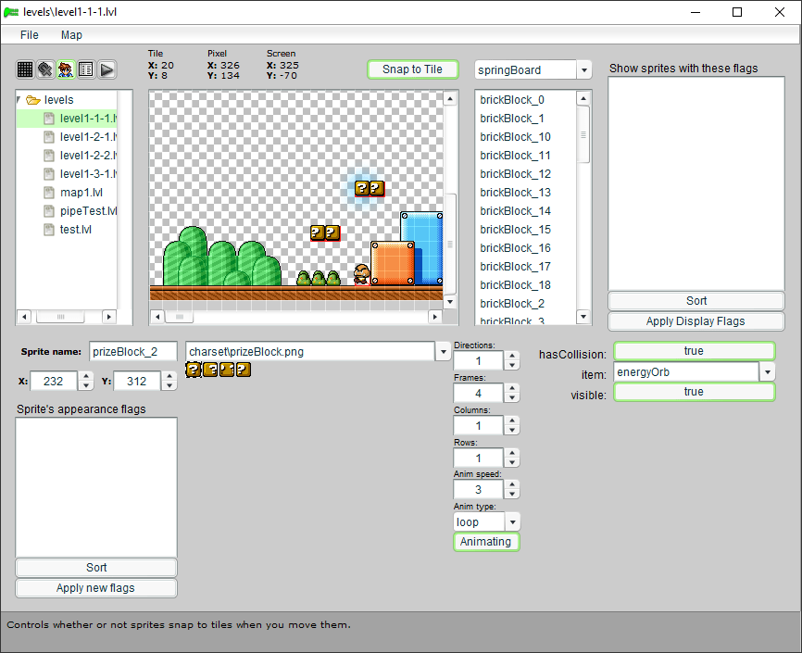The width and height of the screenshot is (802, 653).
Task: Select the tile grid editing mode icon
Action: (x=25, y=69)
